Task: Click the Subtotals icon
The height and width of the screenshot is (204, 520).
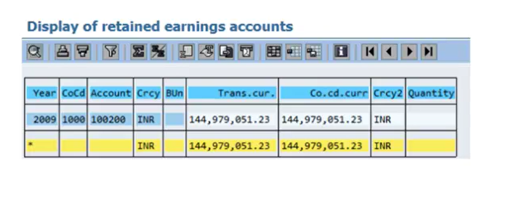Action: click(x=158, y=52)
